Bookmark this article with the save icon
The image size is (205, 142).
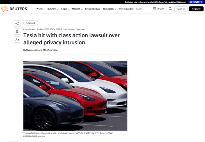(x=17, y=31)
